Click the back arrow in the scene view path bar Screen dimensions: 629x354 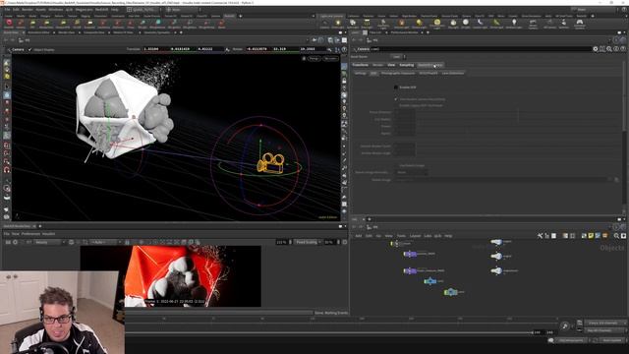[x=6, y=40]
